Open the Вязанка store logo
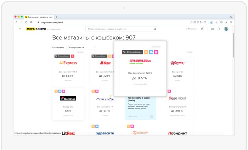 (x=177, y=63)
